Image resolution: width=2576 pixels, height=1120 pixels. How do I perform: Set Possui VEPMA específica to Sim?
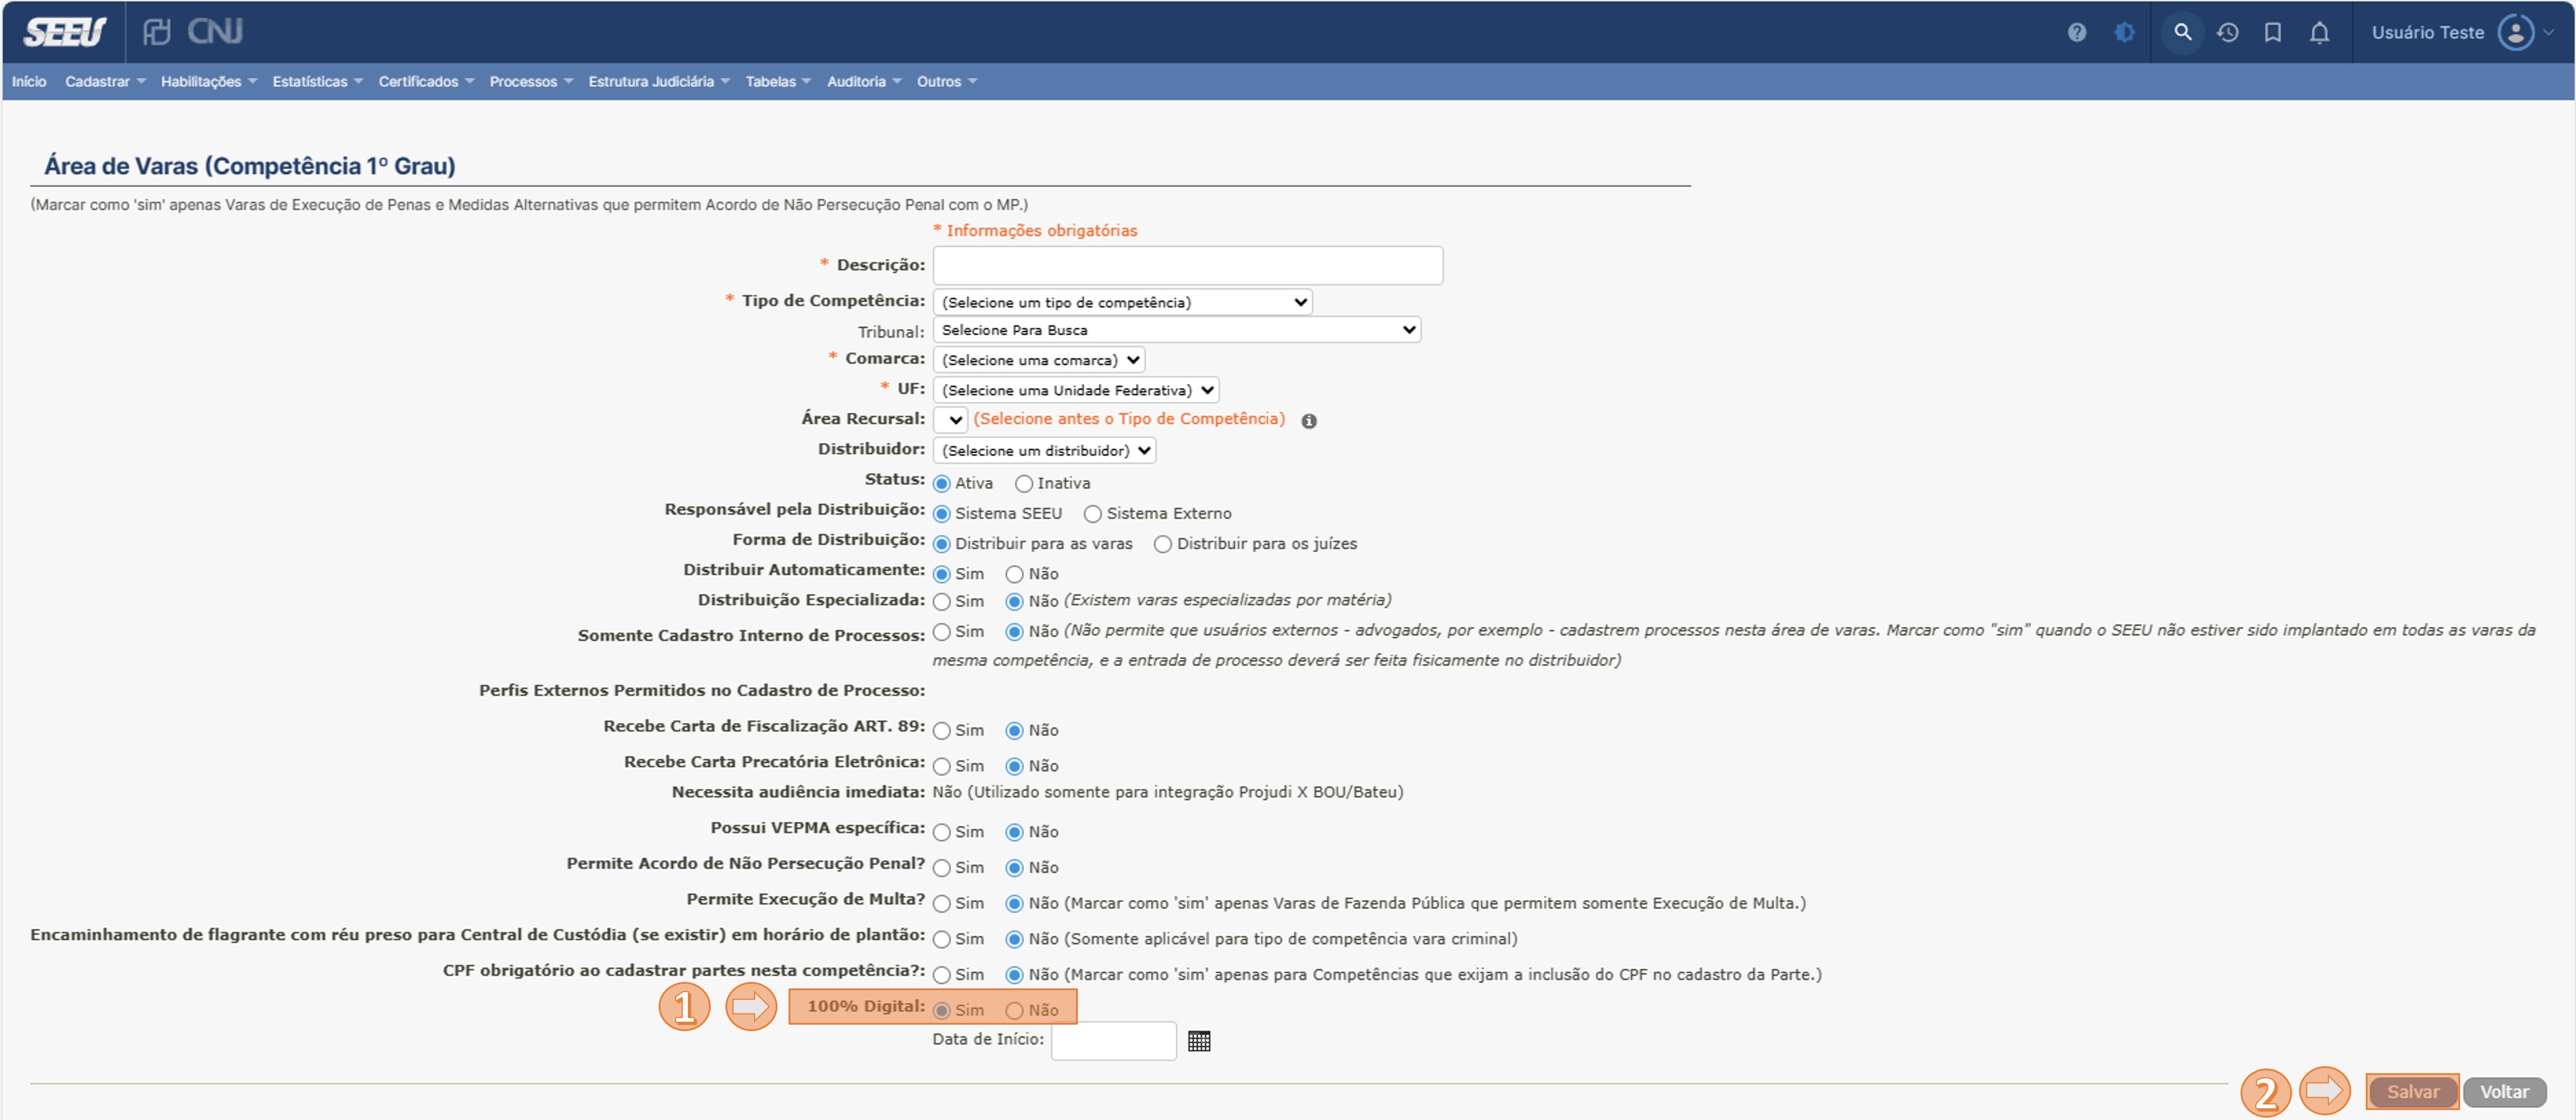(x=942, y=832)
